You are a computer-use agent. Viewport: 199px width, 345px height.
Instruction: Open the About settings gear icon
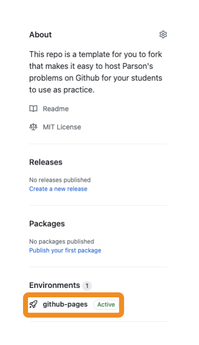(163, 34)
